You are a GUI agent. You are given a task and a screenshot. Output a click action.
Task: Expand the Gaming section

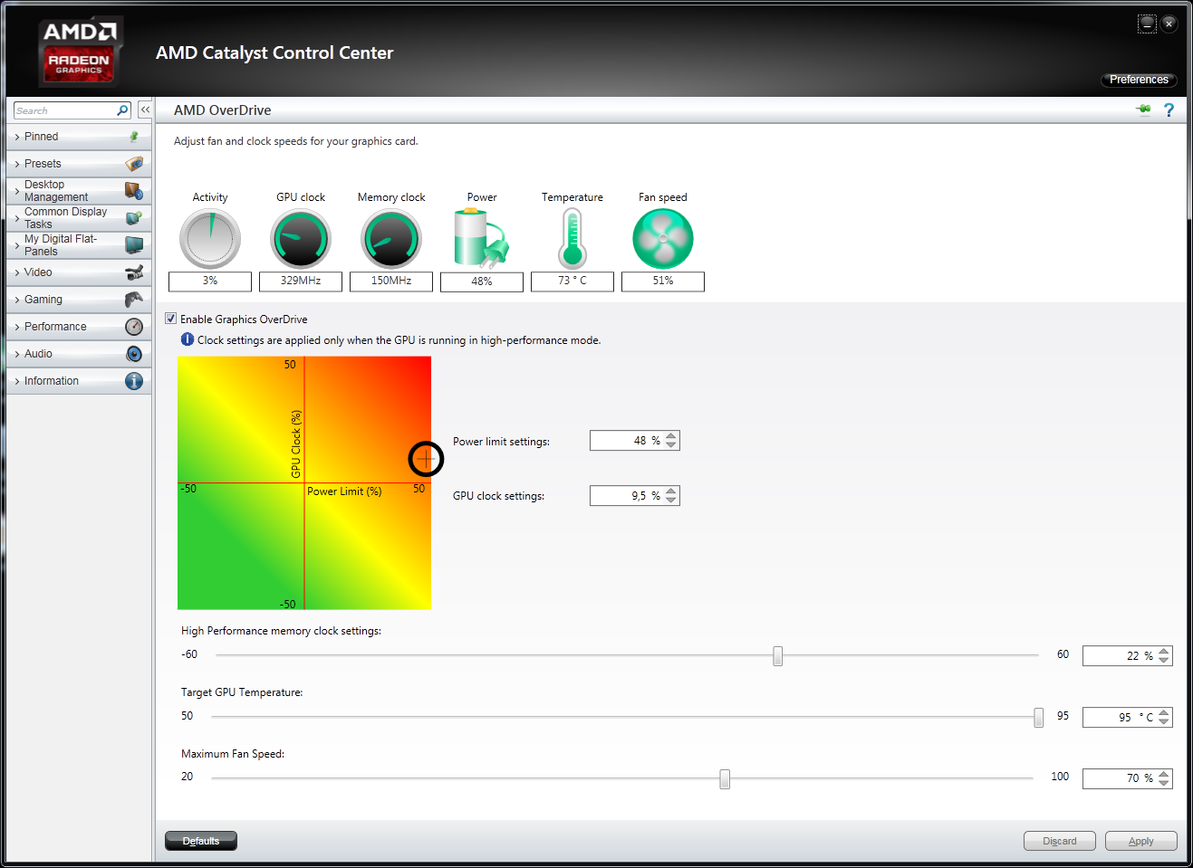pos(79,300)
